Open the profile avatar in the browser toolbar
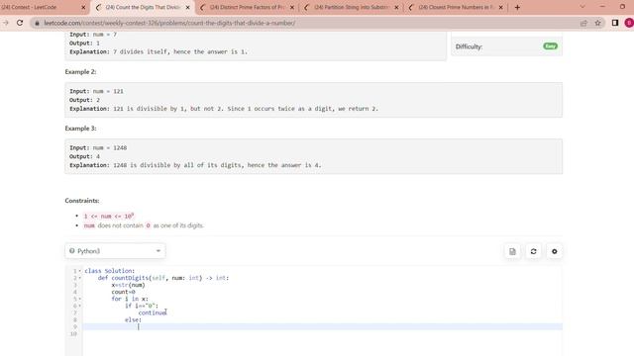Viewport: 634px width, 356px height. click(629, 23)
